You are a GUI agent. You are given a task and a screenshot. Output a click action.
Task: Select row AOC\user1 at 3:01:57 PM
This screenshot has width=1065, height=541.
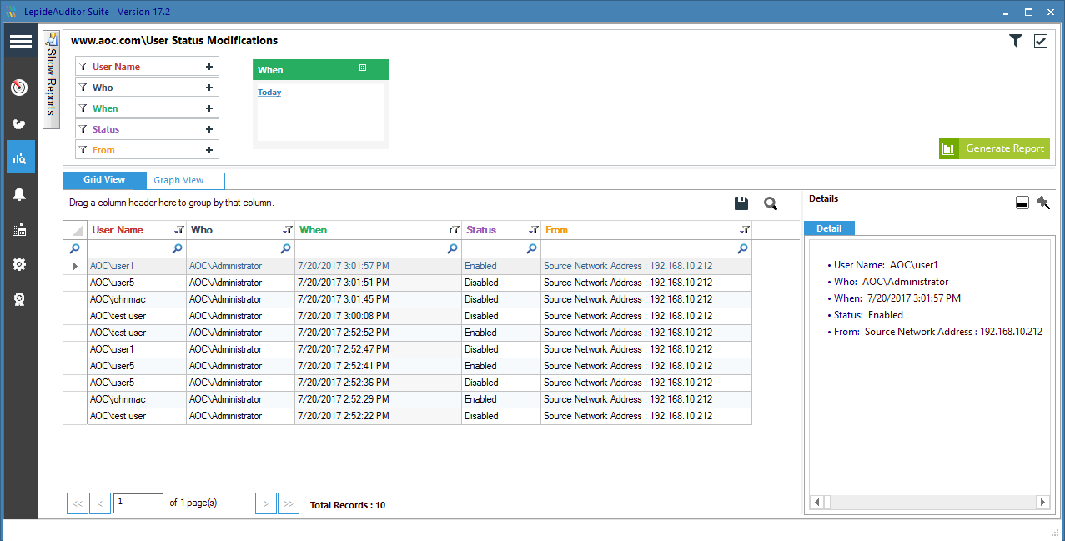click(x=407, y=266)
